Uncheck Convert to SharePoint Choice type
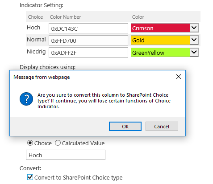 [x=30, y=177]
